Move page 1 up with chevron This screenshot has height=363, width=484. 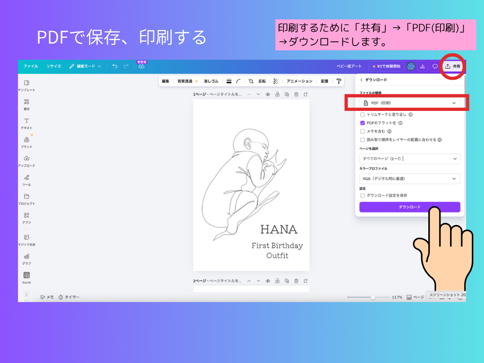coord(249,94)
